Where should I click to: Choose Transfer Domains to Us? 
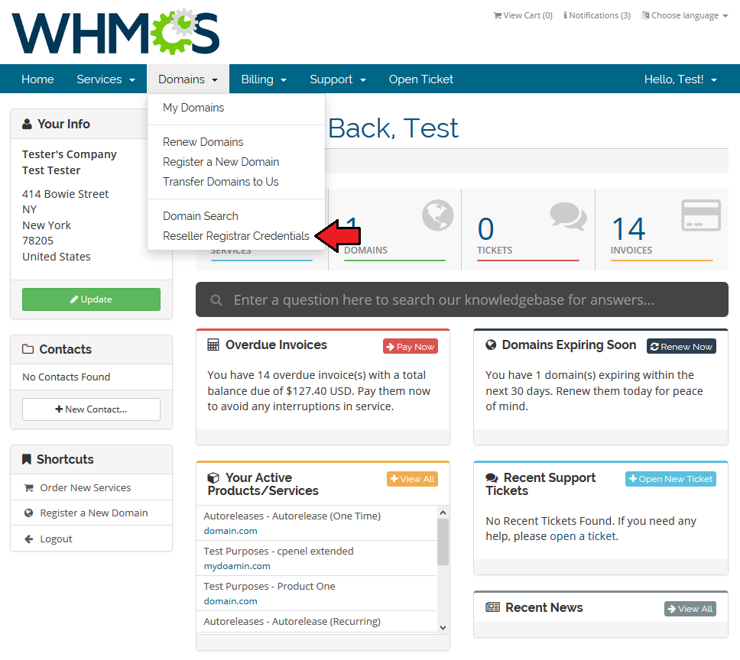click(220, 182)
